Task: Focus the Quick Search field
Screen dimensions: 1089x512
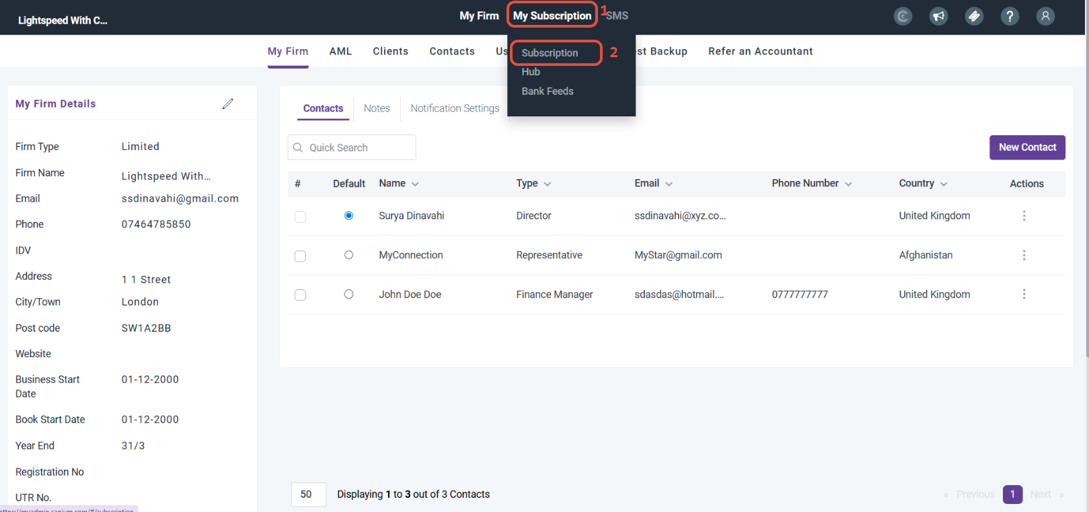Action: (352, 147)
